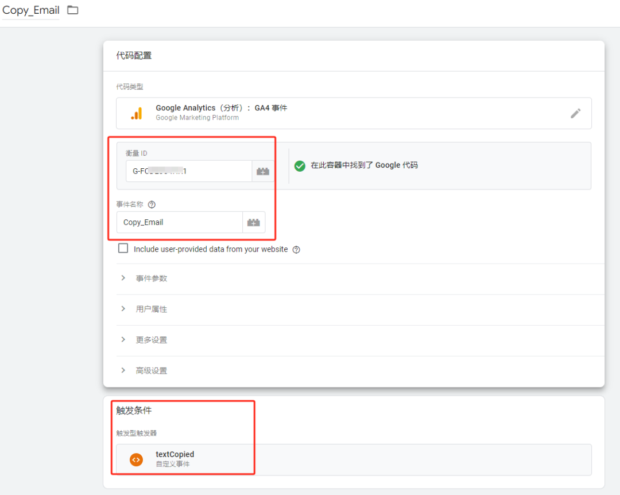Click the folder icon beside Copy_Email title
The width and height of the screenshot is (620, 495).
pos(73,10)
